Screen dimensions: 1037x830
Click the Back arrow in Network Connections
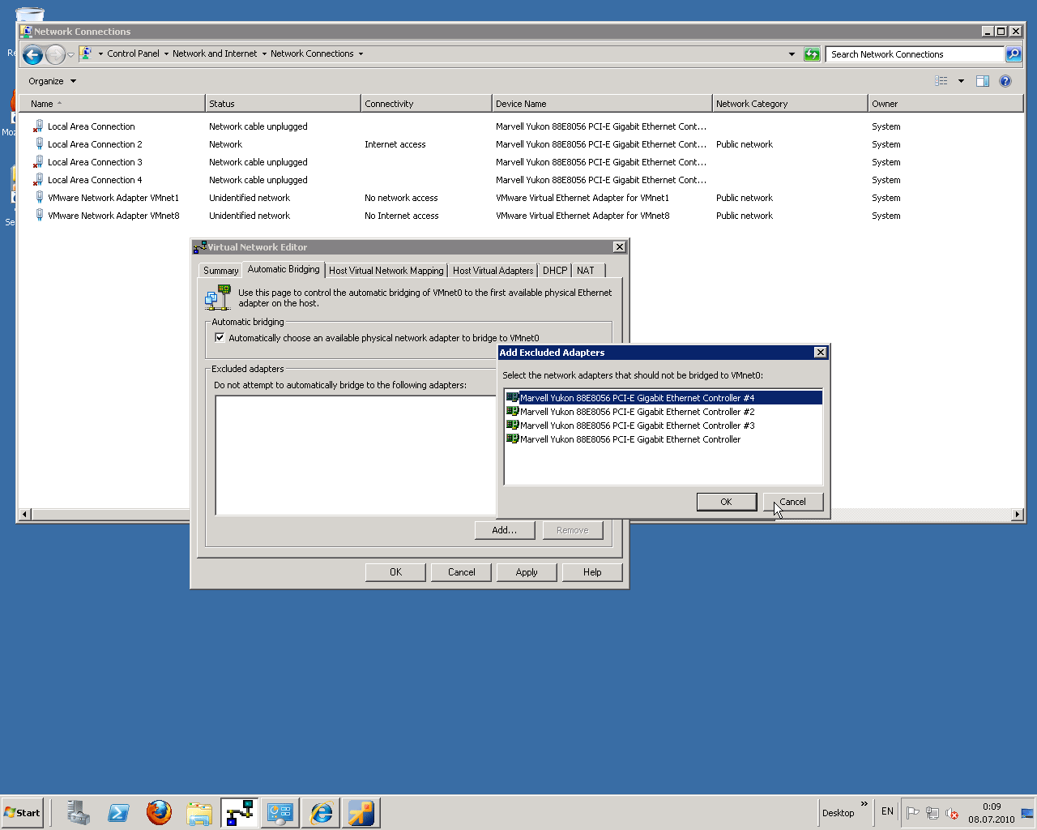(32, 54)
